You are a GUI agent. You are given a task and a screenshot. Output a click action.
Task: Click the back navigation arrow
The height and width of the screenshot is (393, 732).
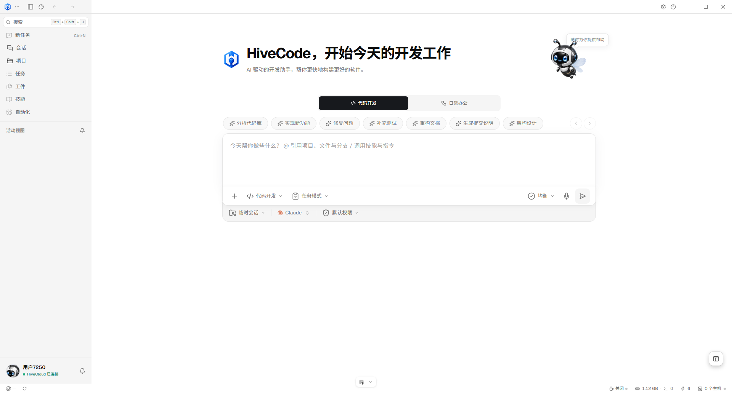point(55,7)
